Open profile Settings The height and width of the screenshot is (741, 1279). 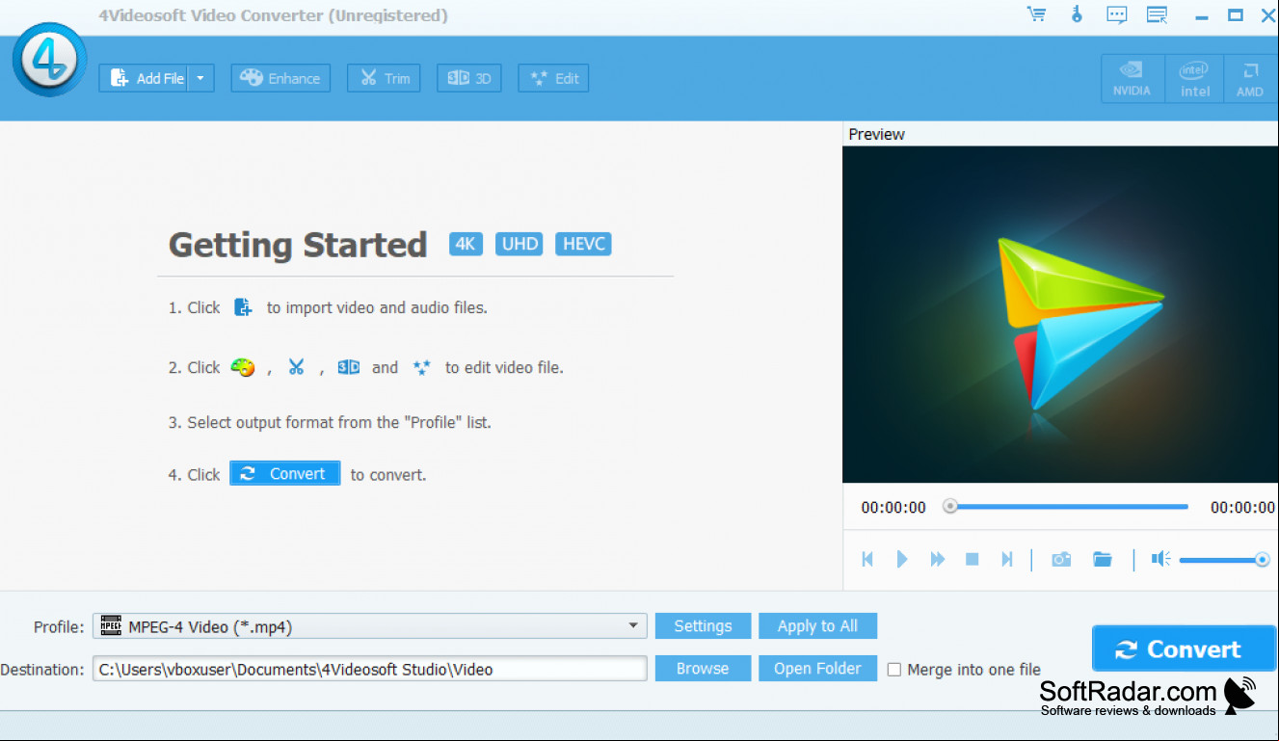point(703,626)
